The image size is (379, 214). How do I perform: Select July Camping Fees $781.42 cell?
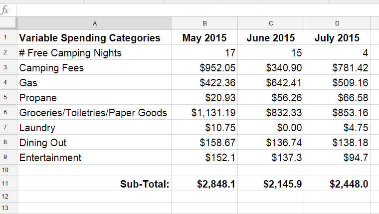(x=337, y=67)
